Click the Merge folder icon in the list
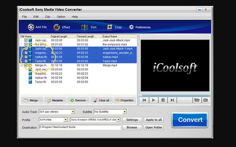 (x=30, y=65)
